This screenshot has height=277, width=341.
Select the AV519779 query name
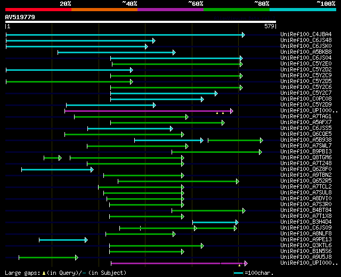click(20, 17)
